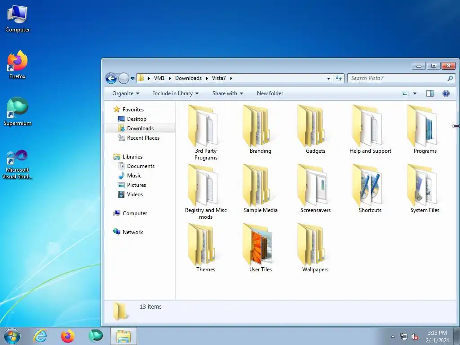Open Recent Places in the navigation pane

click(143, 138)
